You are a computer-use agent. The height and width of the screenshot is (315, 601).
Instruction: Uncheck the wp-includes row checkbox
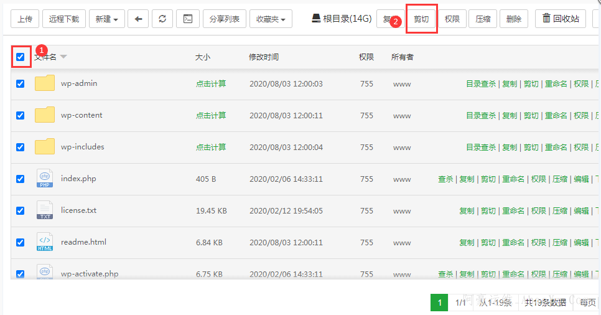[x=21, y=148]
